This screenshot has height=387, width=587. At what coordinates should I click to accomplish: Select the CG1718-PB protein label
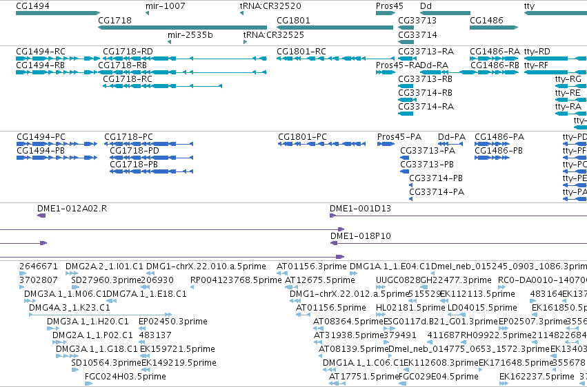click(134, 165)
